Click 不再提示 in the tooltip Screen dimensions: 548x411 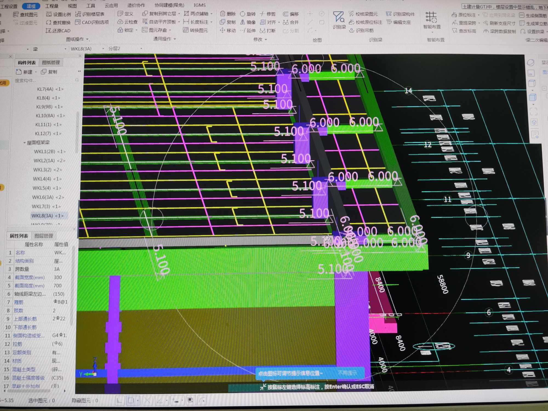click(347, 372)
